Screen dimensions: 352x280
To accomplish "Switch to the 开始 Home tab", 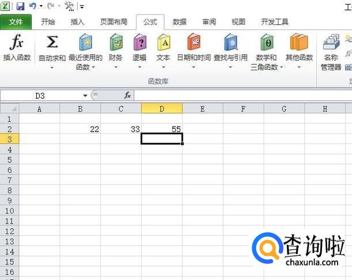I will [x=48, y=22].
